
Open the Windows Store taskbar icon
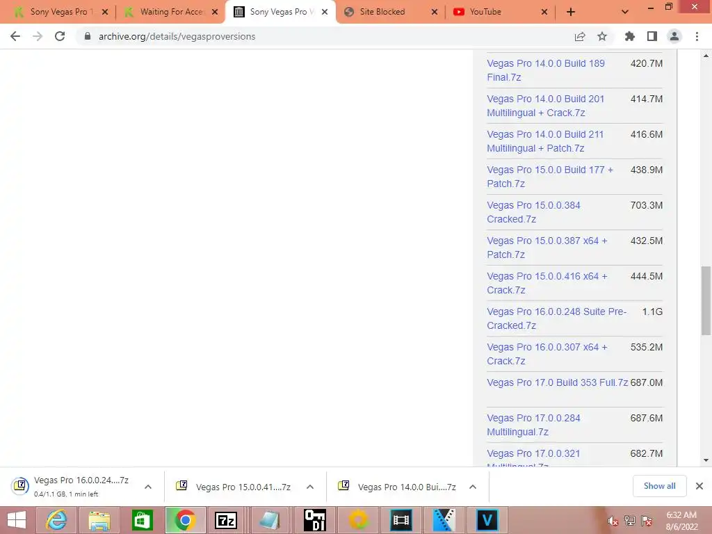click(142, 520)
